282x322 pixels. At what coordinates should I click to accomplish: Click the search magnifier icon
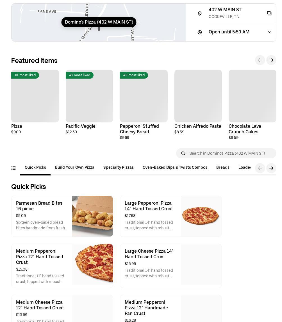tap(183, 153)
